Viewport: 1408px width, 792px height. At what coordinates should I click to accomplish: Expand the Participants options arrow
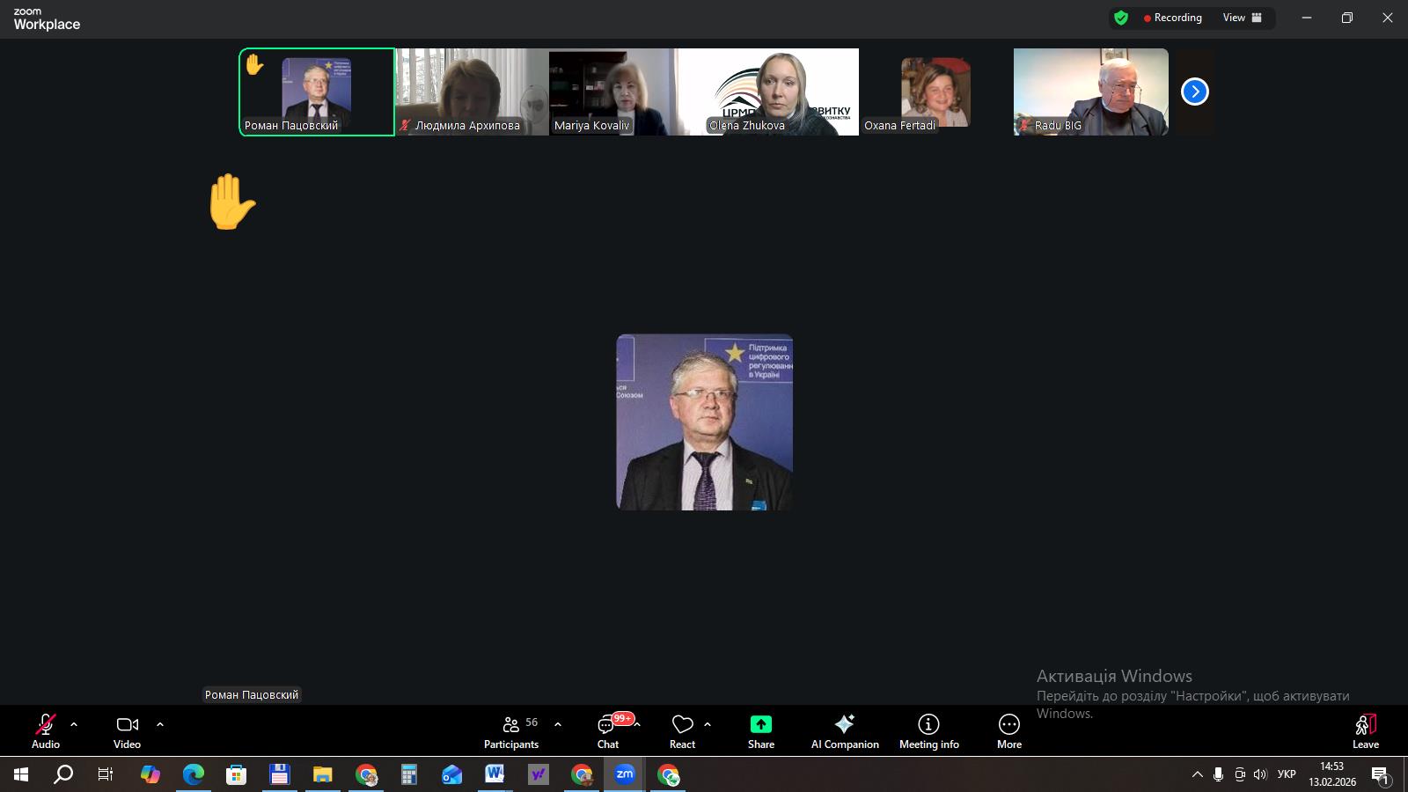(x=558, y=725)
